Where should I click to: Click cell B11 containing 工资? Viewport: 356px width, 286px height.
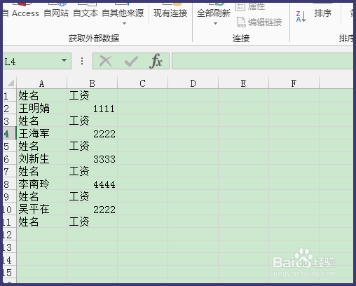click(93, 222)
